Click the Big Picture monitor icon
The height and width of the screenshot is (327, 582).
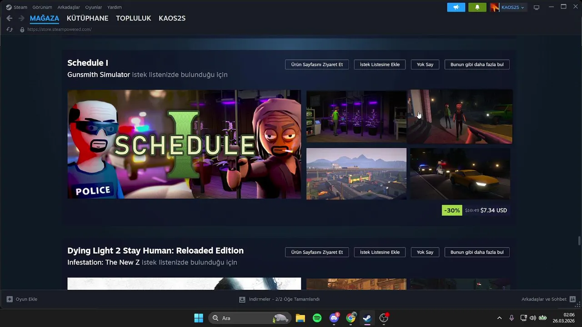[537, 7]
